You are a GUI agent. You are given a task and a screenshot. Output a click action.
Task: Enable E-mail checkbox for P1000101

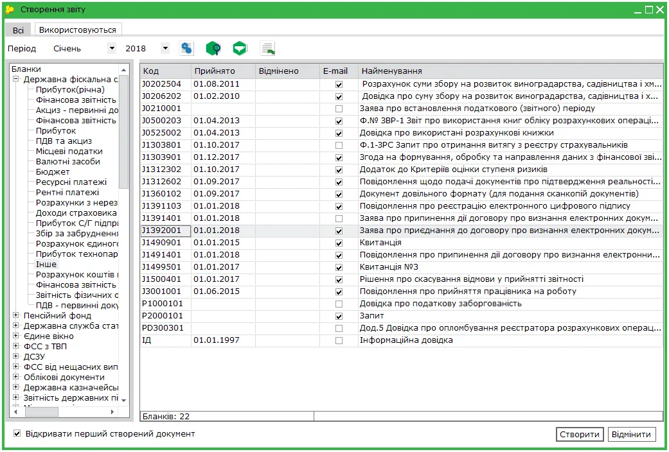coord(339,304)
